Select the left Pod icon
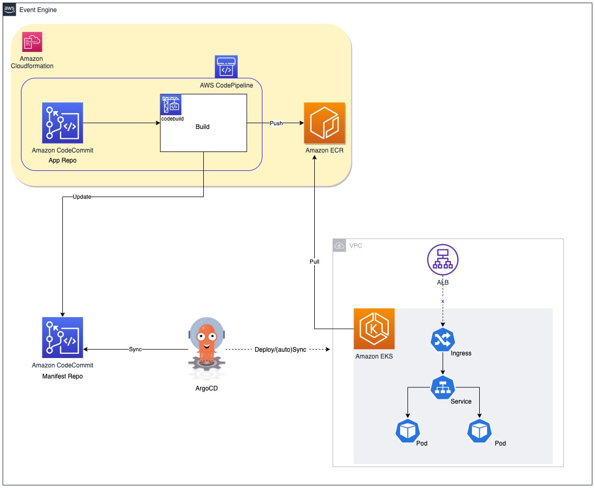595x488 pixels. [x=409, y=431]
